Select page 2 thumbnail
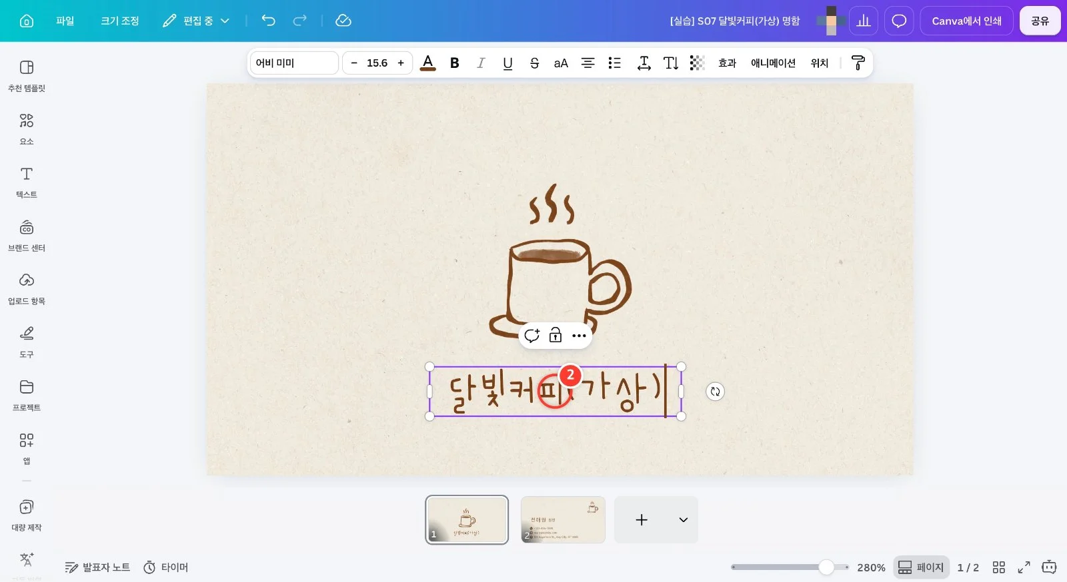 point(563,519)
